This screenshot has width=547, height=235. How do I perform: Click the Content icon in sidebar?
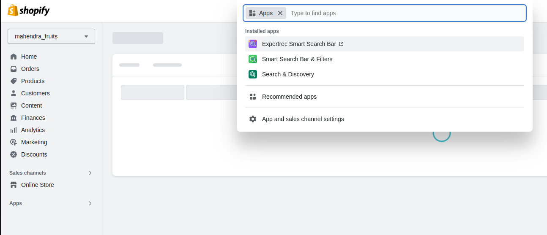coord(14,105)
